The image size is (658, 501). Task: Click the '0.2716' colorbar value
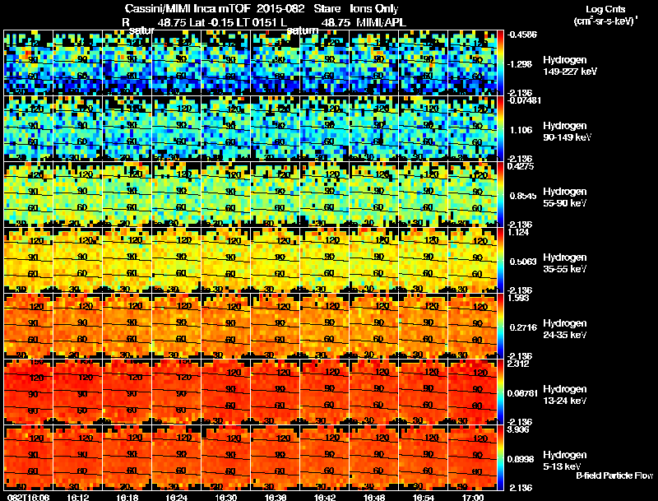pos(523,327)
